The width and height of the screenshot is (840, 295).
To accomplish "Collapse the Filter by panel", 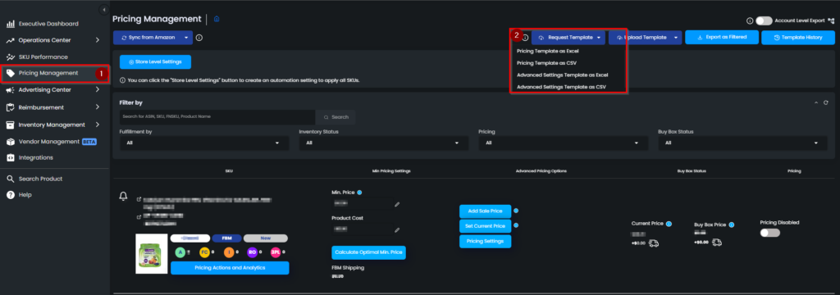I will click(x=816, y=102).
